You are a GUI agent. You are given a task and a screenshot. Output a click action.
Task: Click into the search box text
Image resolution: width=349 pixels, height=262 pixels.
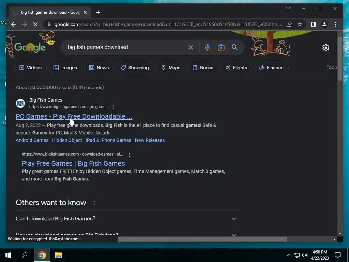pyautogui.click(x=98, y=47)
